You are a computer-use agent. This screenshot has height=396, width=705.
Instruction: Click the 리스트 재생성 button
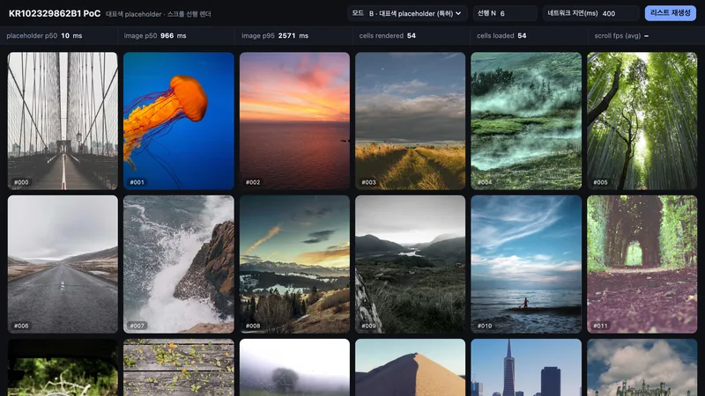coord(670,13)
